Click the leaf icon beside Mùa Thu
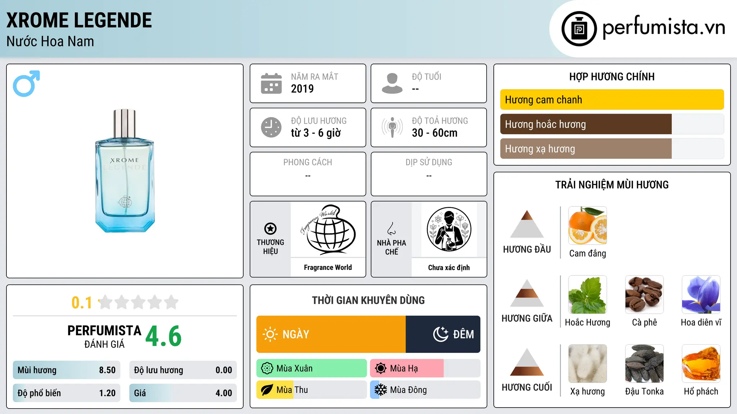 (267, 390)
